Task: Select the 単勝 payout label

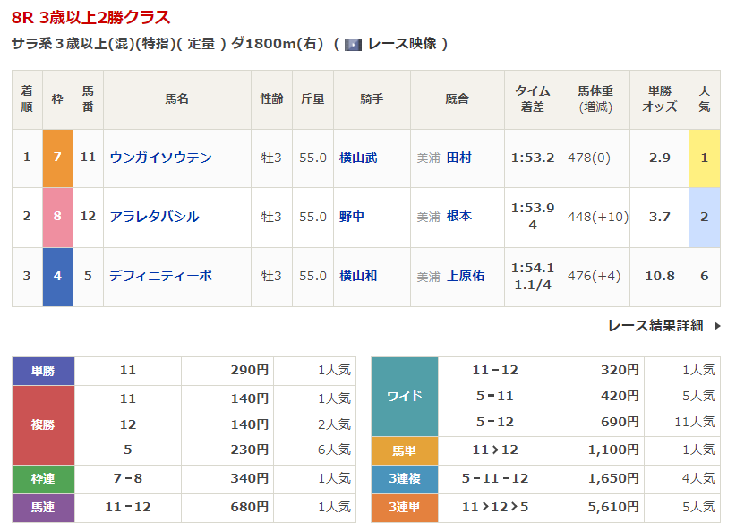Action: coord(43,370)
